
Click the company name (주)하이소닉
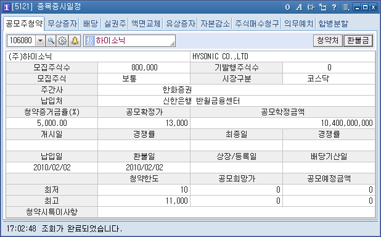30,57
